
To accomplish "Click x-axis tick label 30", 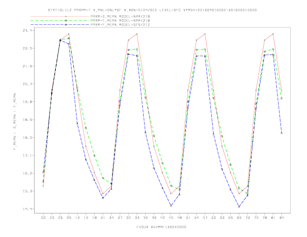I will (128, 218).
